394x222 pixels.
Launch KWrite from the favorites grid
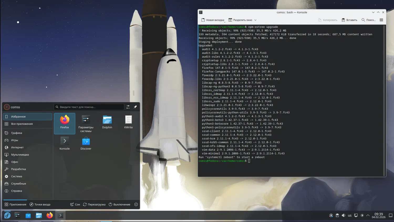(x=128, y=124)
